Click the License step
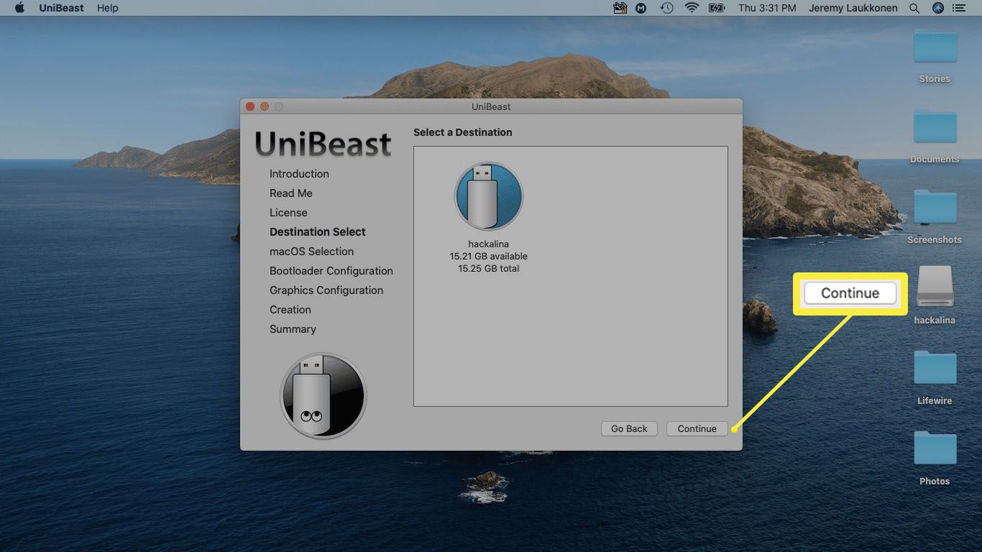The width and height of the screenshot is (982, 552). 288,213
